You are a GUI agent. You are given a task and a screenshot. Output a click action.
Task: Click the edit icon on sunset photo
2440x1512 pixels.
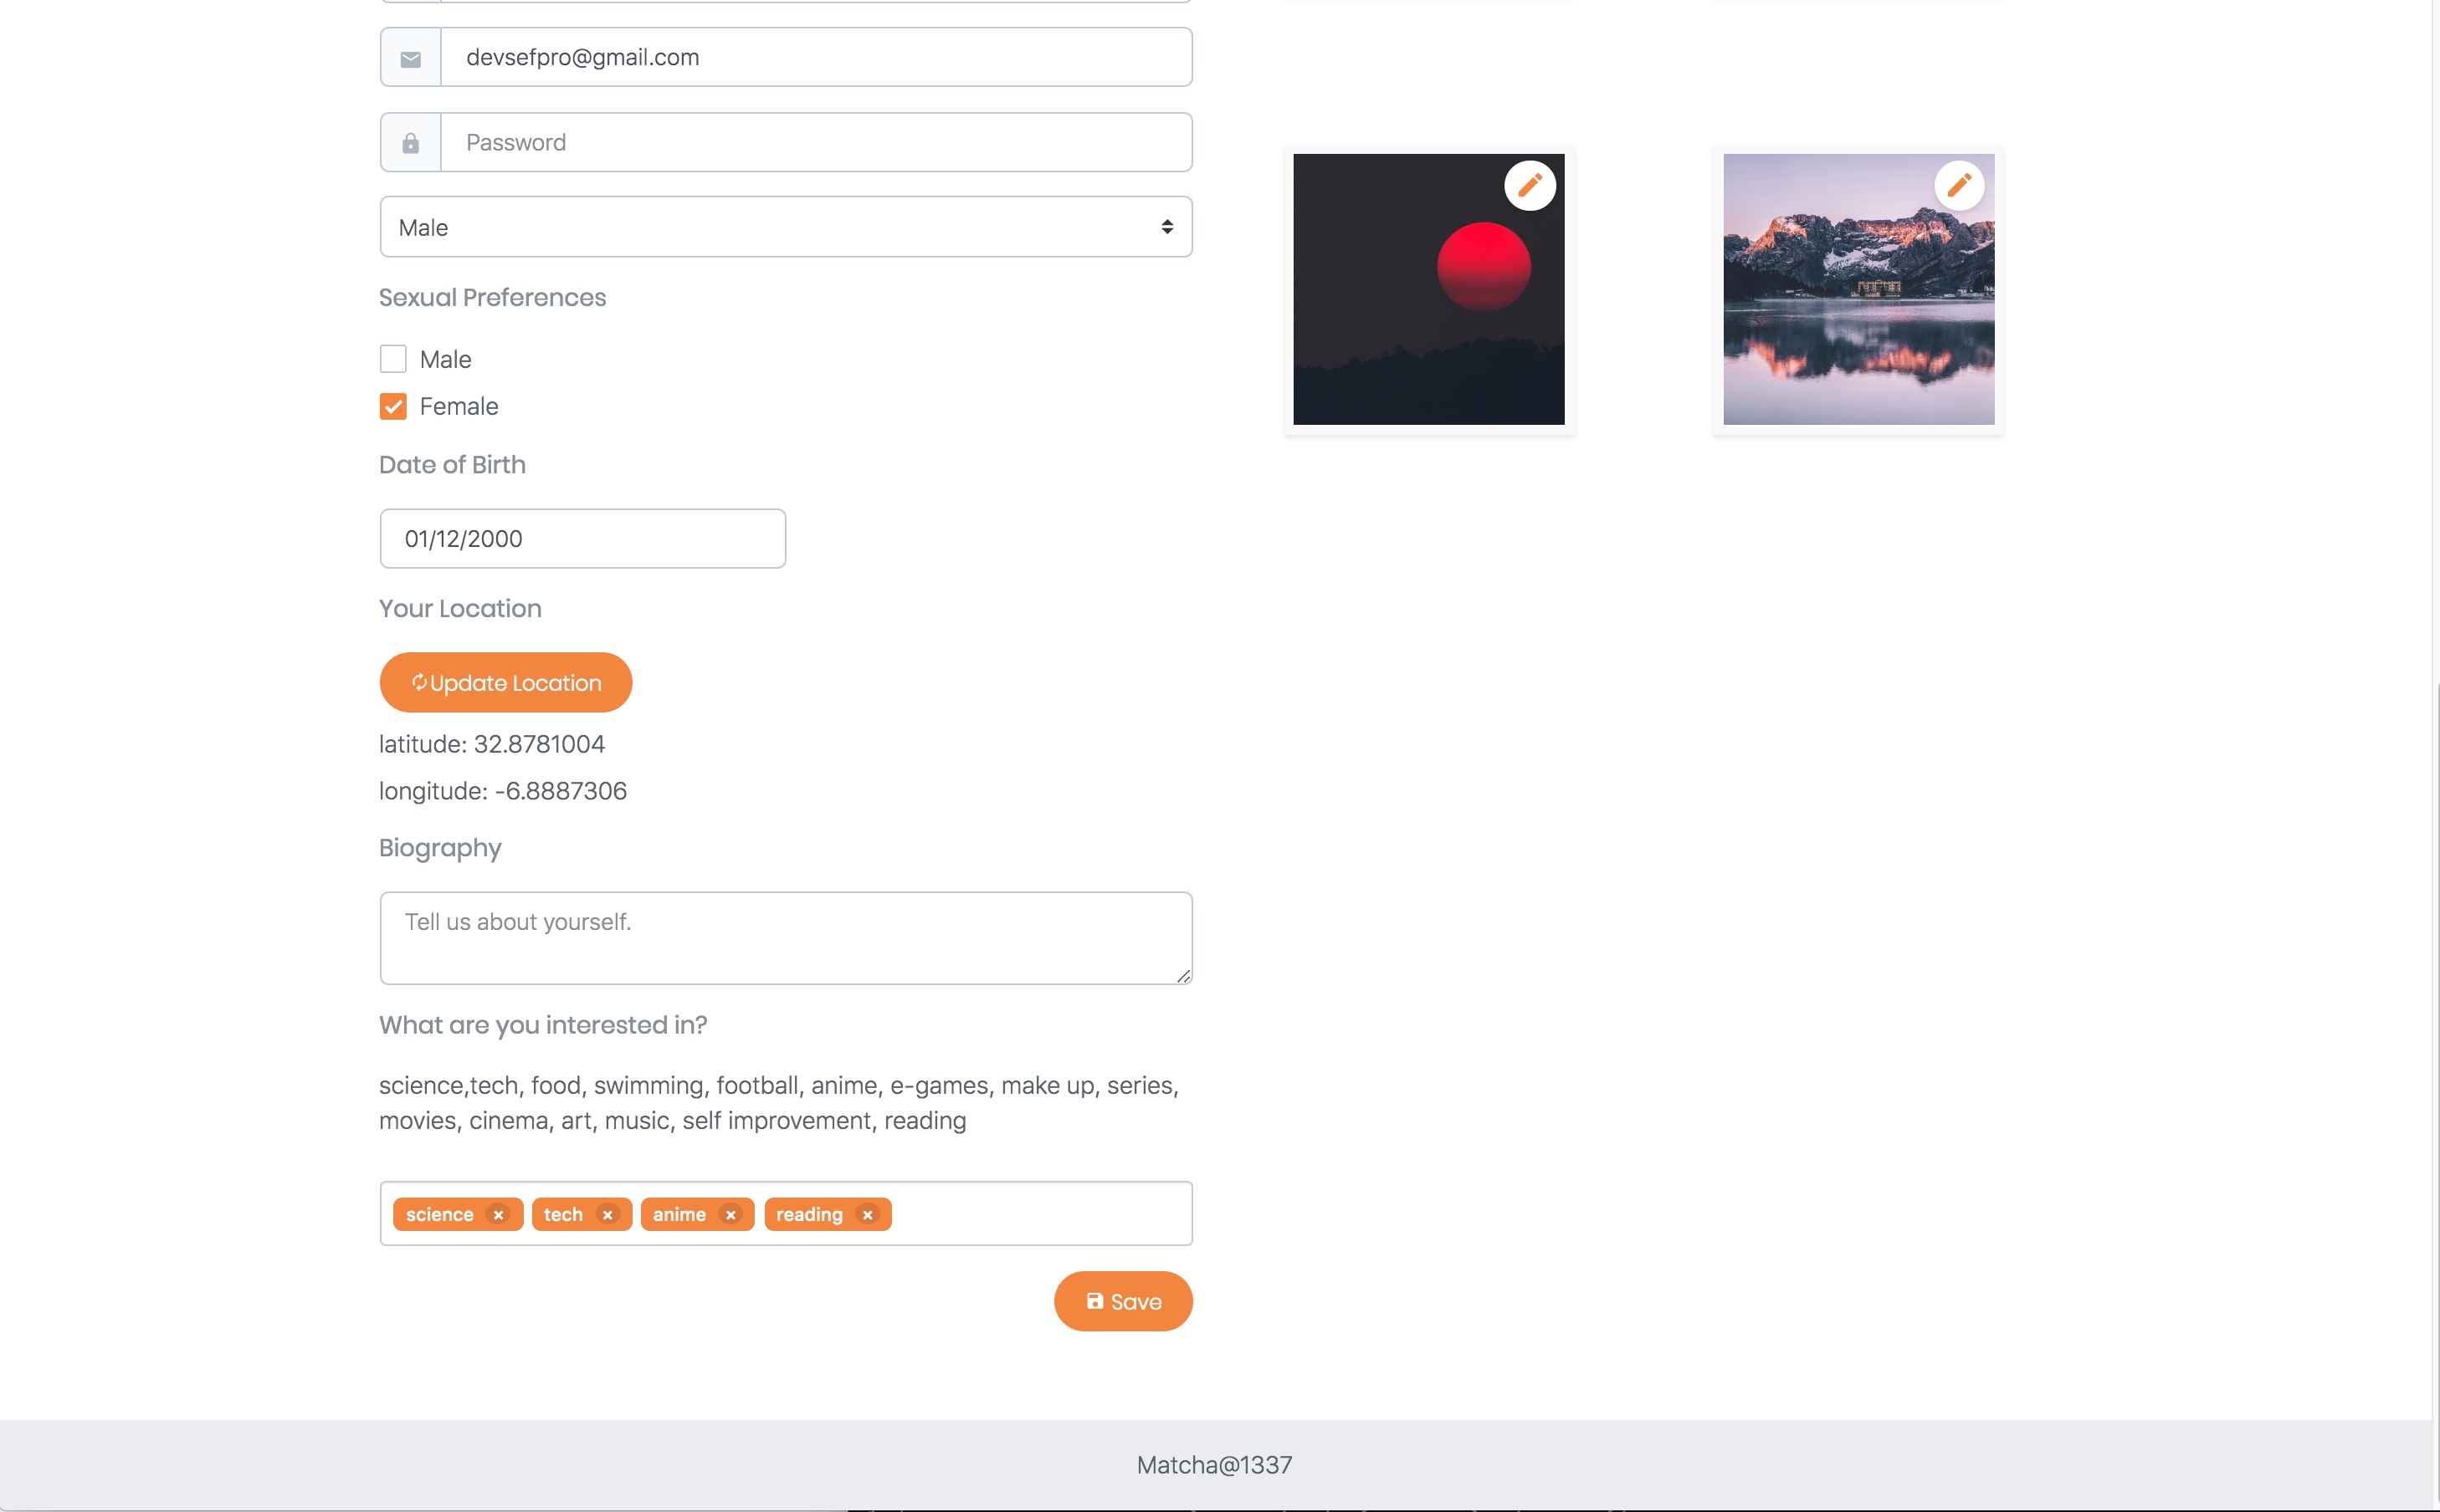point(1529,185)
